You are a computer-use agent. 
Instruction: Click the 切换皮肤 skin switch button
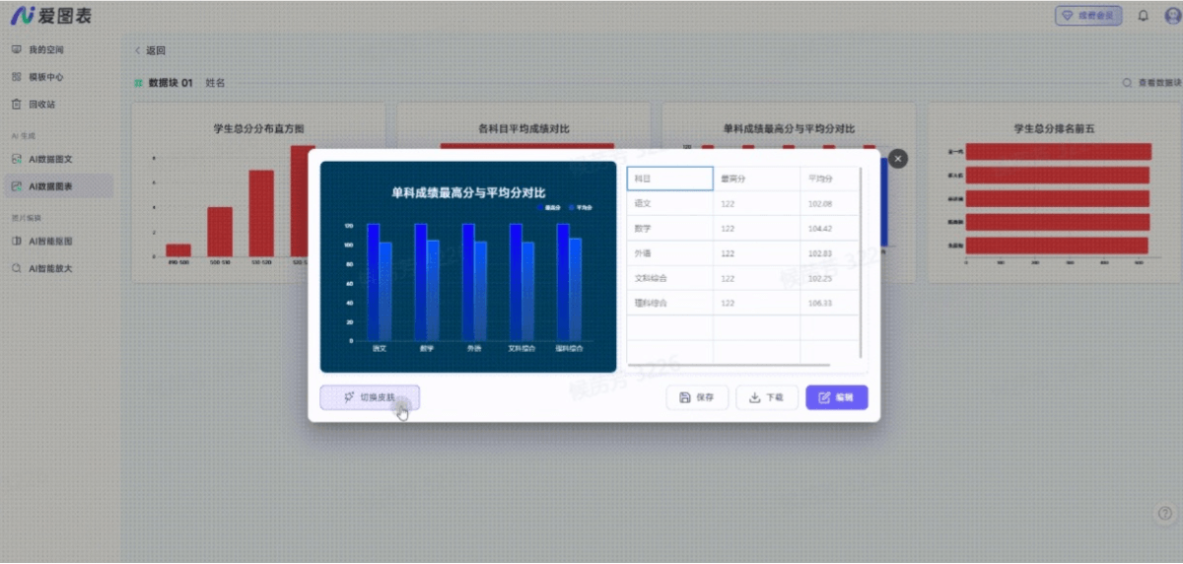click(370, 397)
